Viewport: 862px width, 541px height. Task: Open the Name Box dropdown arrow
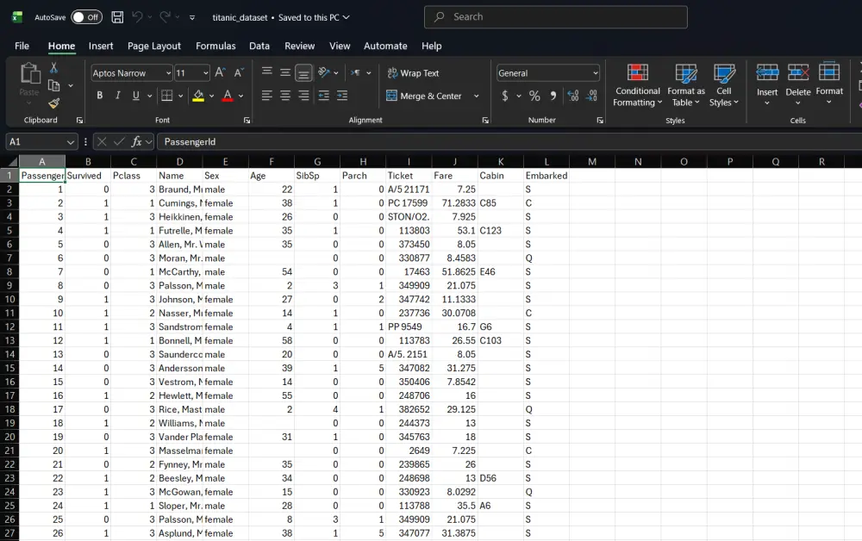tap(71, 142)
